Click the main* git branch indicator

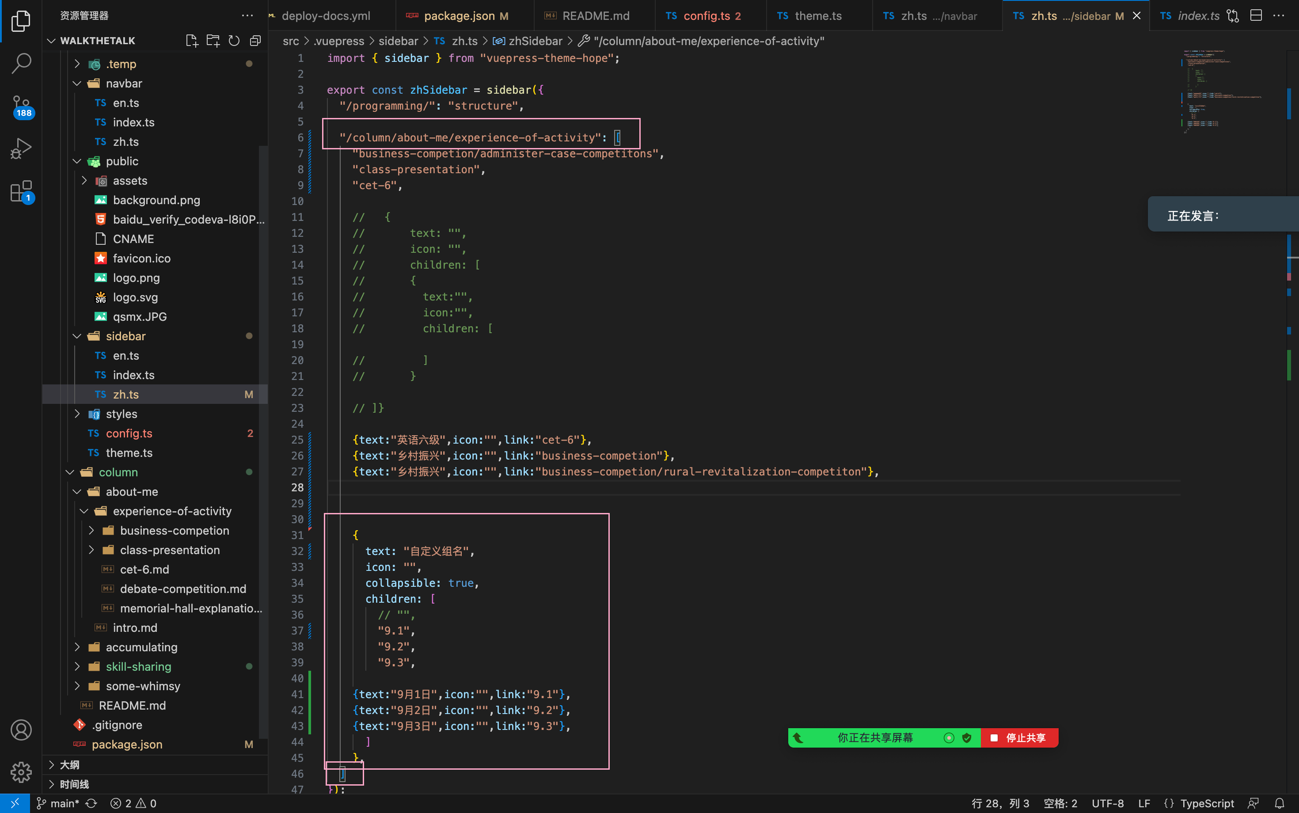[x=57, y=803]
